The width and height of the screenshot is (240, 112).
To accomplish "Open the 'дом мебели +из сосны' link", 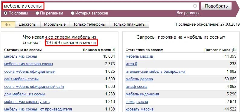I will (25, 94).
